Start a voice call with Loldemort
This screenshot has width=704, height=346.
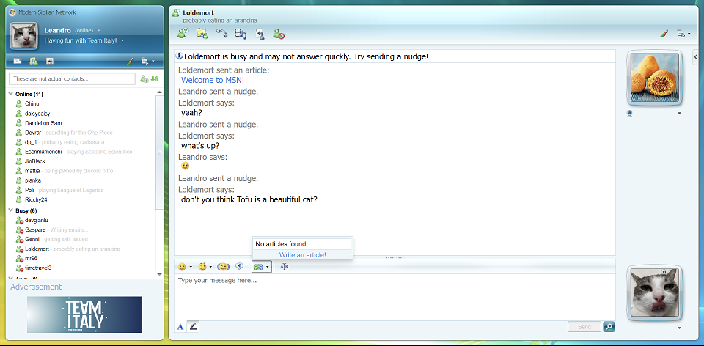[x=221, y=33]
